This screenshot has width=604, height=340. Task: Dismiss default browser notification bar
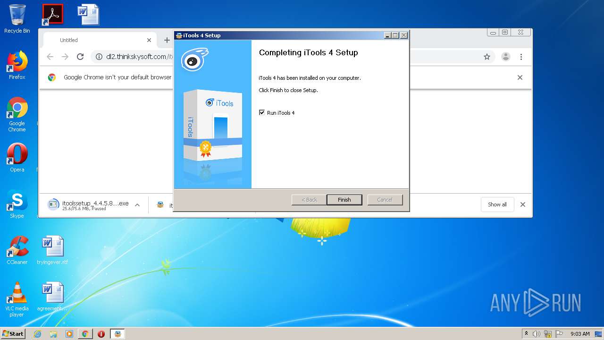point(520,77)
